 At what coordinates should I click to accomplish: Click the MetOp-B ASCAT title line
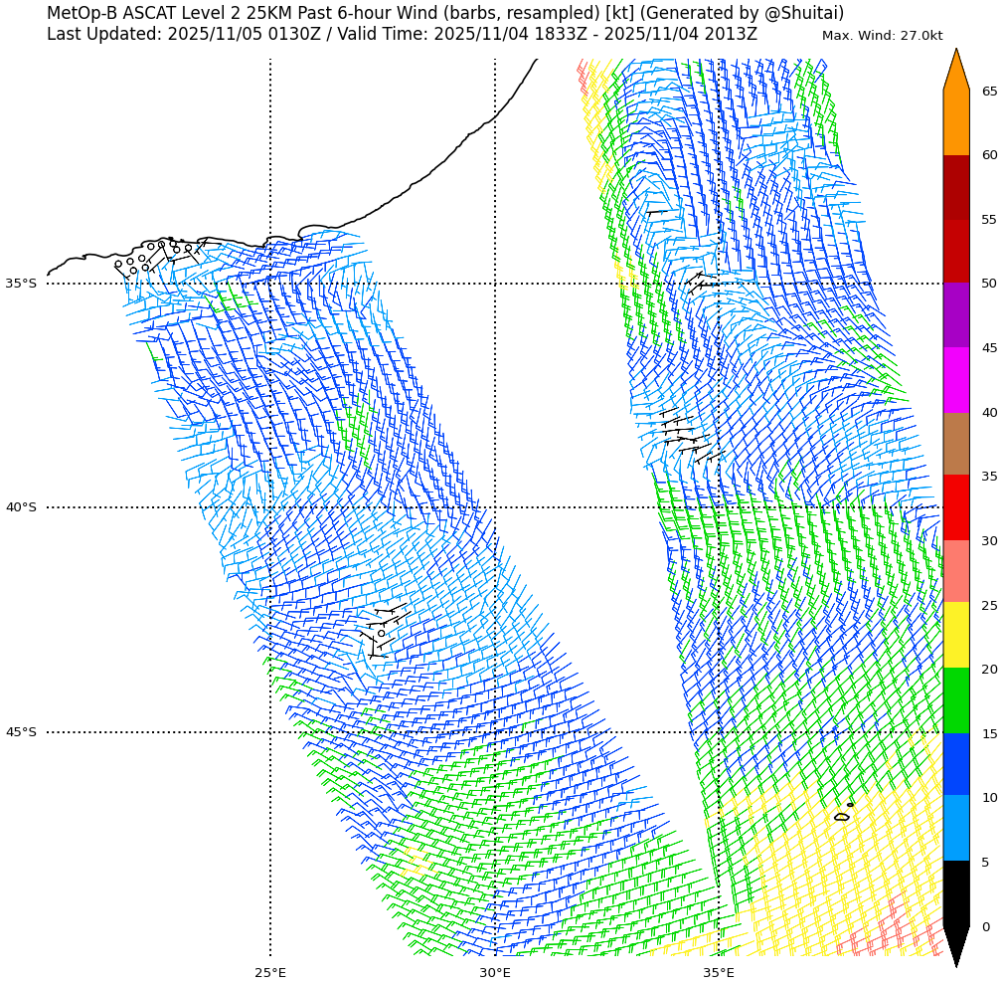coord(445,13)
